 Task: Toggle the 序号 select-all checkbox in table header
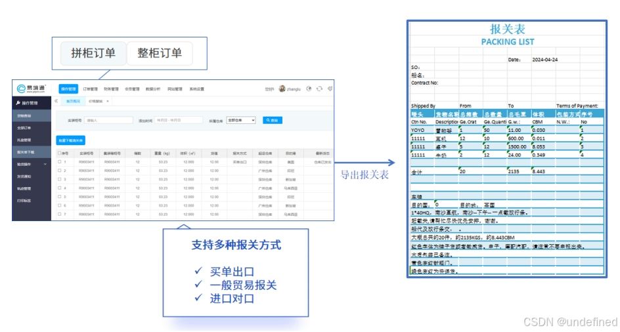click(x=59, y=153)
